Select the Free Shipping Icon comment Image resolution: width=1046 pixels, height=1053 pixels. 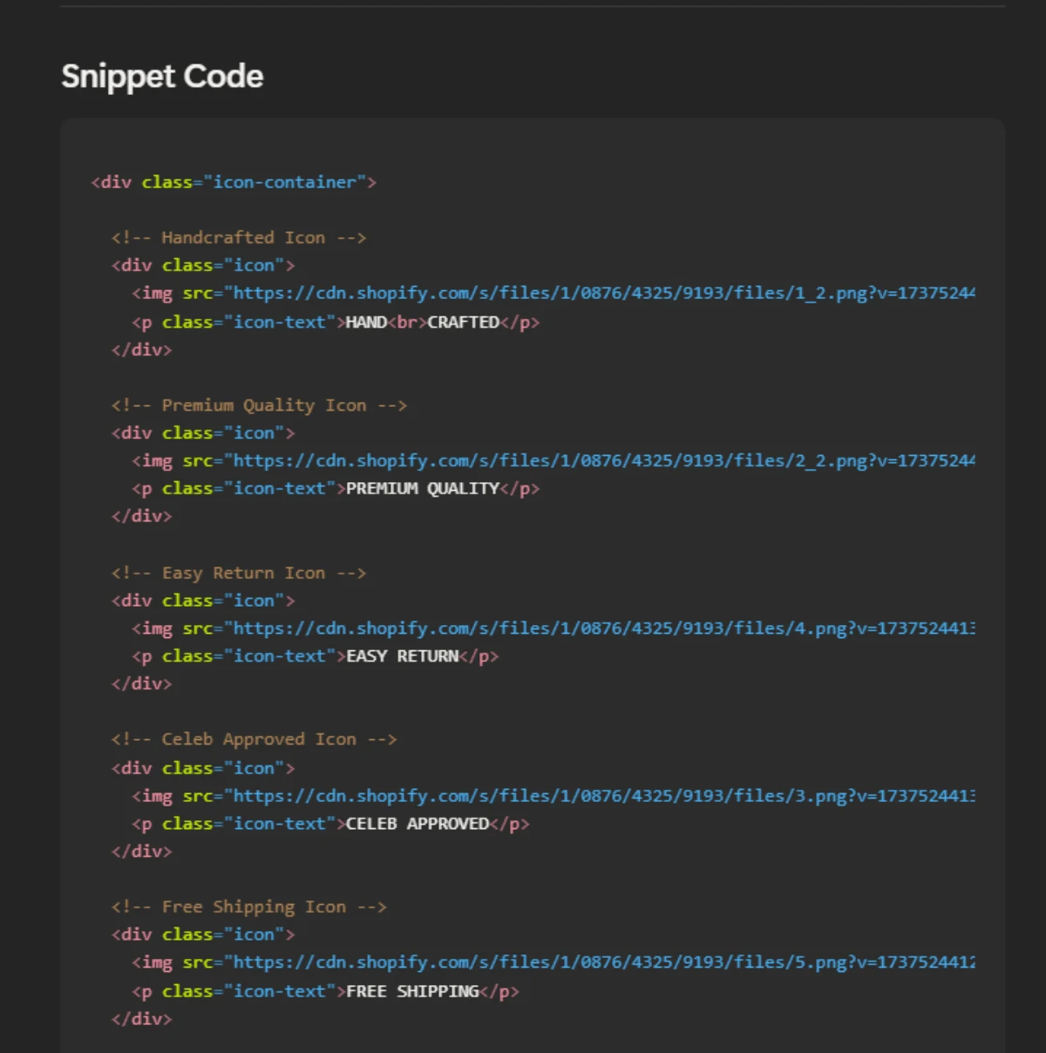click(x=248, y=907)
